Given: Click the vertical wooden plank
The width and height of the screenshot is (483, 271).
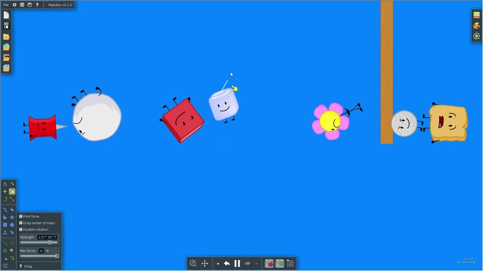Looking at the screenshot, I should pyautogui.click(x=387, y=72).
